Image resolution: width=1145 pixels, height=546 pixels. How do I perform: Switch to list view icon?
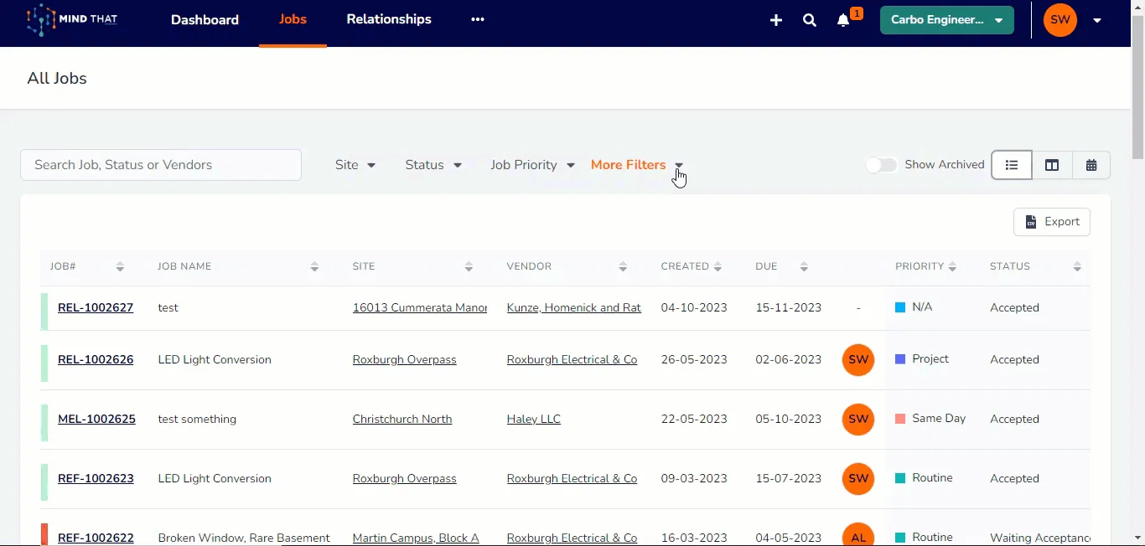coord(1012,165)
